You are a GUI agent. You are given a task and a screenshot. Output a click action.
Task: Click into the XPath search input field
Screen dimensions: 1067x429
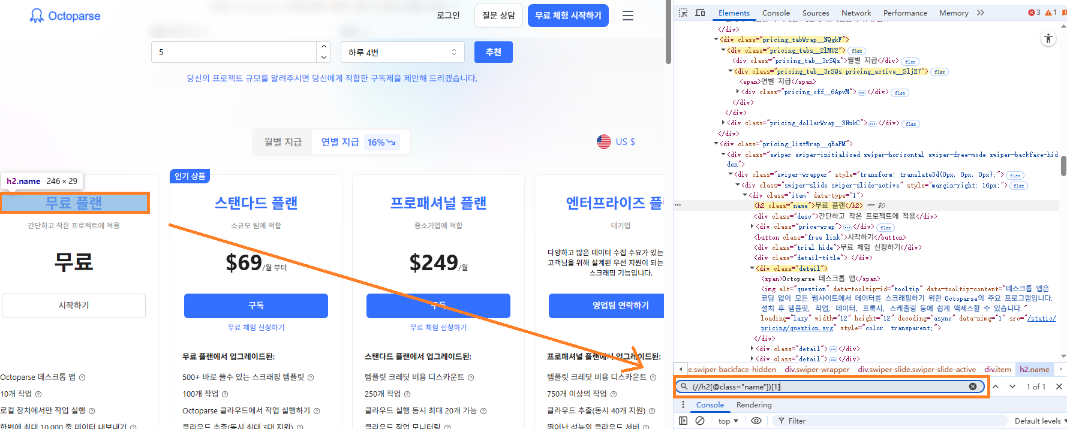tap(828, 386)
